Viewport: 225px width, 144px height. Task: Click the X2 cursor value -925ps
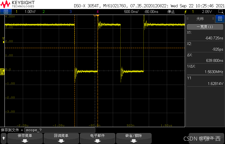[x=217, y=49]
